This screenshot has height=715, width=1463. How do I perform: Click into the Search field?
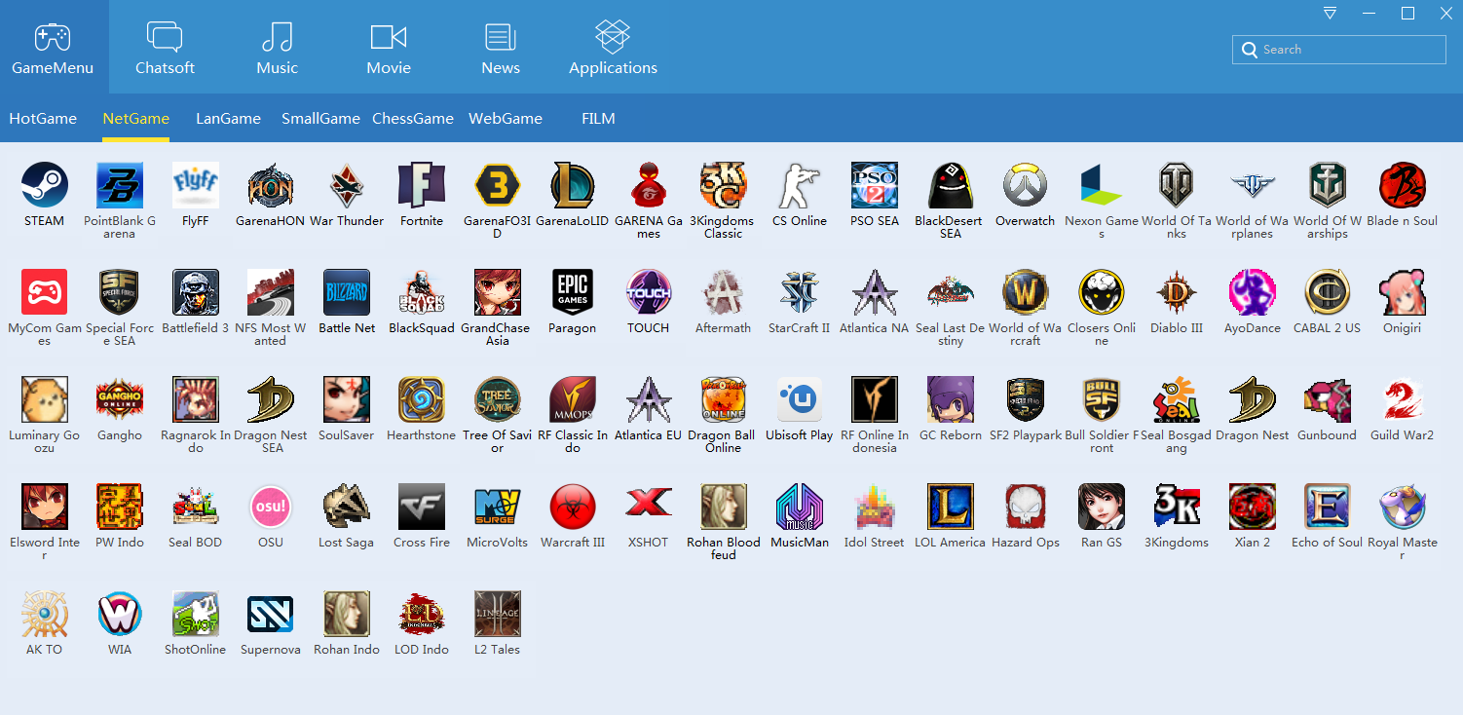(1339, 50)
